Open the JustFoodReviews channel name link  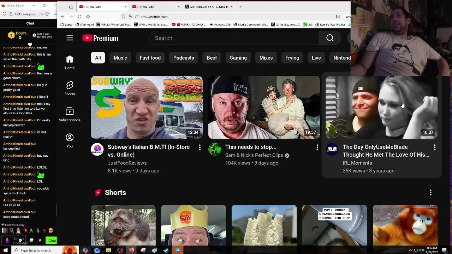click(127, 163)
